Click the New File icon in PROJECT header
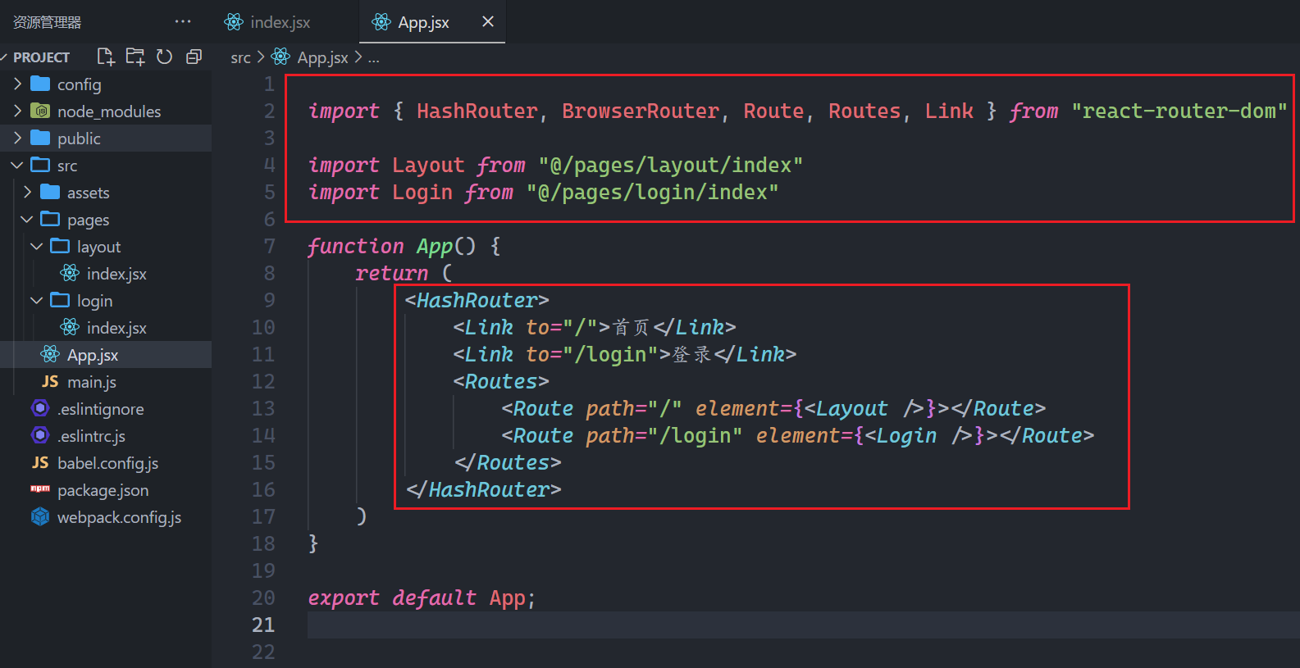 106,57
